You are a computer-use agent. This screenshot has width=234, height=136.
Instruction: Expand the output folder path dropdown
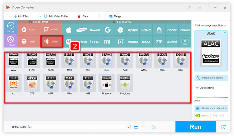pyautogui.click(x=128, y=127)
